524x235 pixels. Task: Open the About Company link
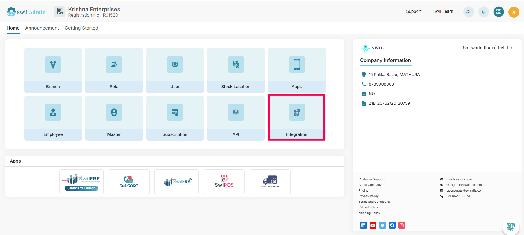[370, 185]
